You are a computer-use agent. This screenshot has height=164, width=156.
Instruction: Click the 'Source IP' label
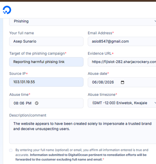click(18, 73)
